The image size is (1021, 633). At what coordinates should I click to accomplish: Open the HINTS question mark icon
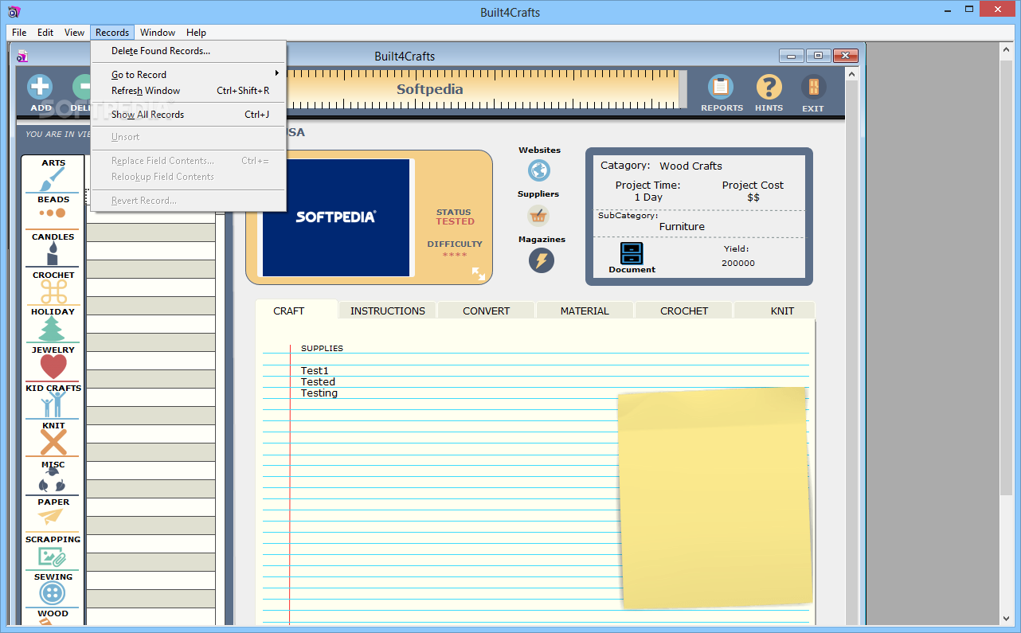tap(769, 87)
